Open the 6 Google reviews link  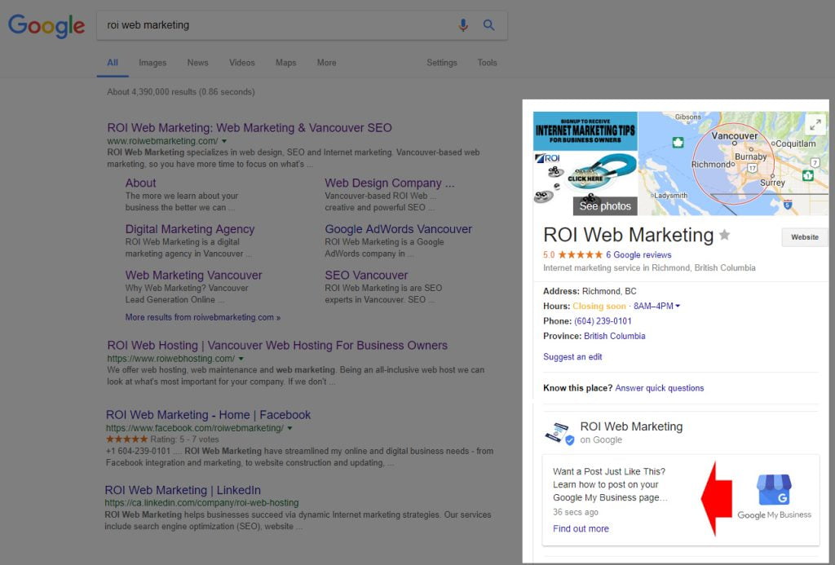click(x=638, y=254)
